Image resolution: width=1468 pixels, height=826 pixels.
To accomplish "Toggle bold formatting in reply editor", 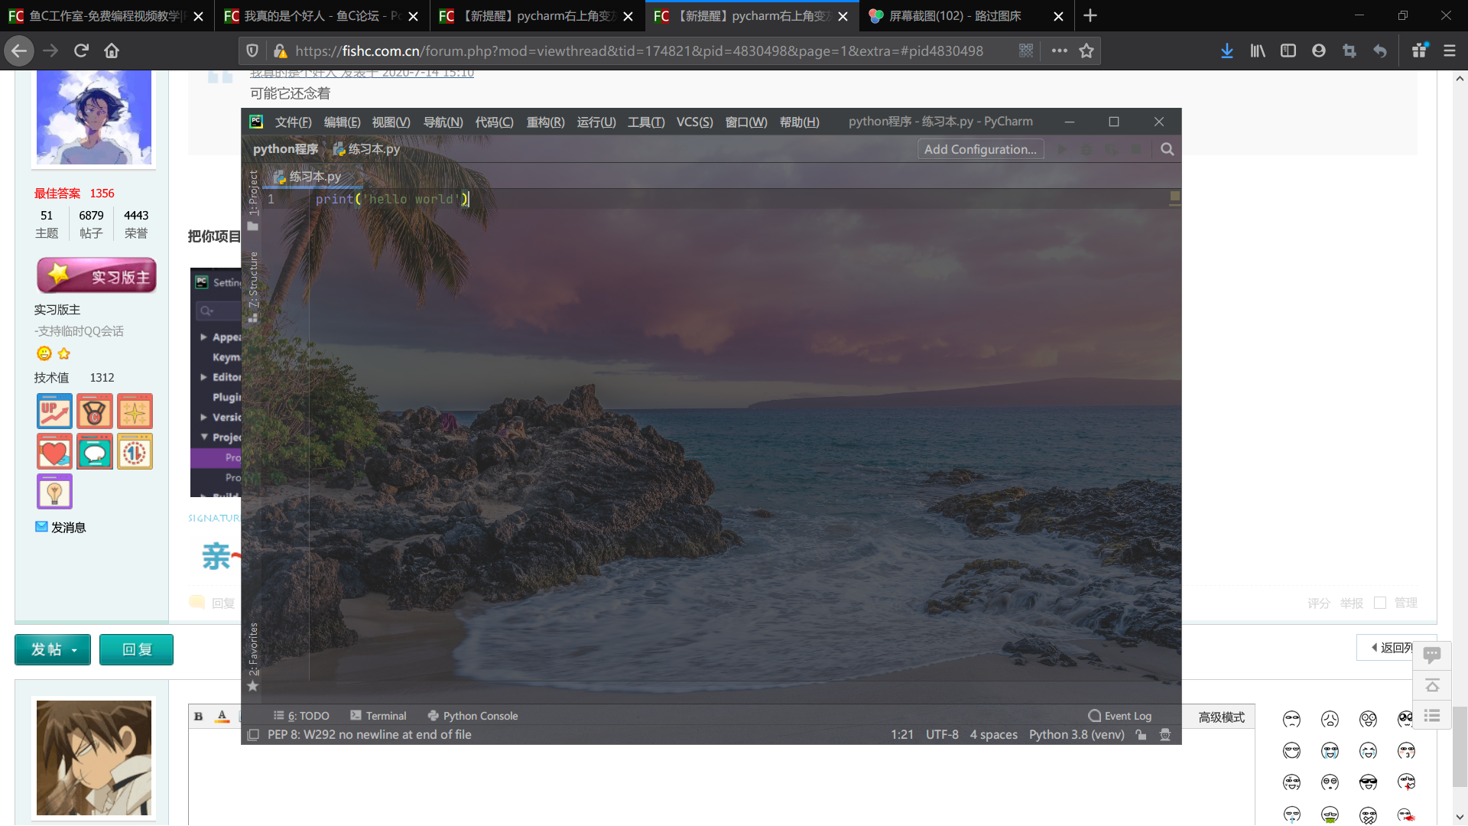I will point(198,717).
